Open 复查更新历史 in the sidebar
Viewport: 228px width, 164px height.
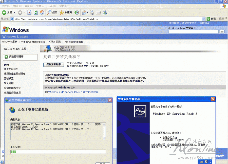click(x=11, y=69)
